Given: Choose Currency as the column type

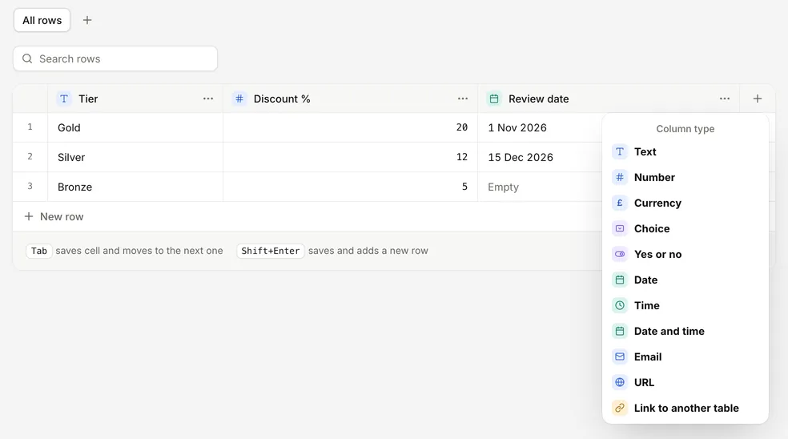Looking at the screenshot, I should [685, 203].
